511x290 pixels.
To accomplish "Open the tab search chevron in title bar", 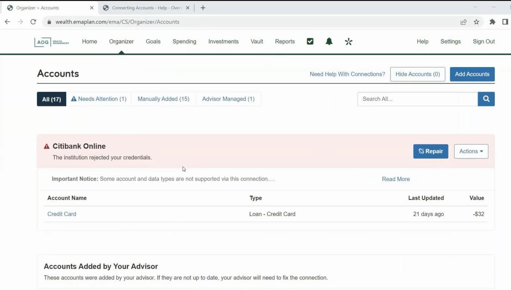I will (x=475, y=7).
